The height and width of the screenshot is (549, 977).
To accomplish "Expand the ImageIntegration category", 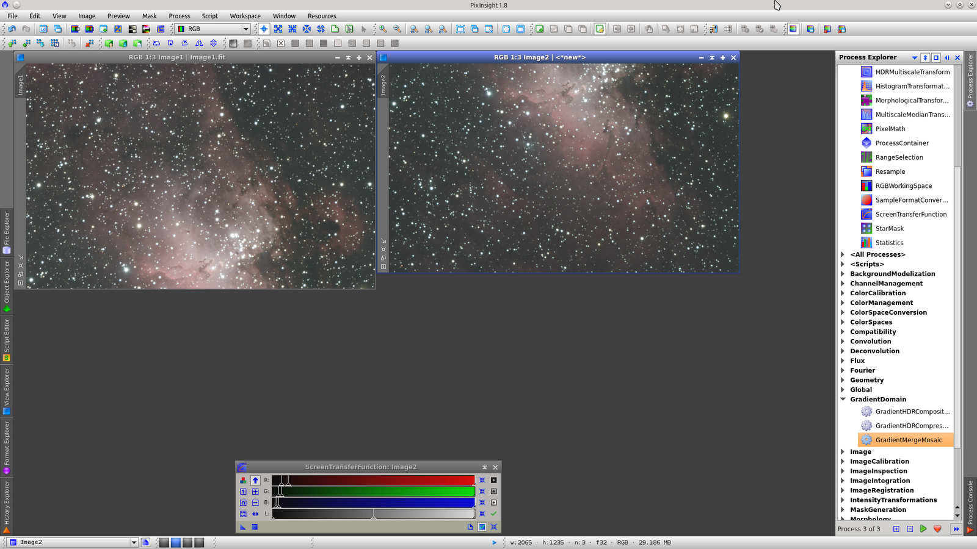I will point(843,481).
